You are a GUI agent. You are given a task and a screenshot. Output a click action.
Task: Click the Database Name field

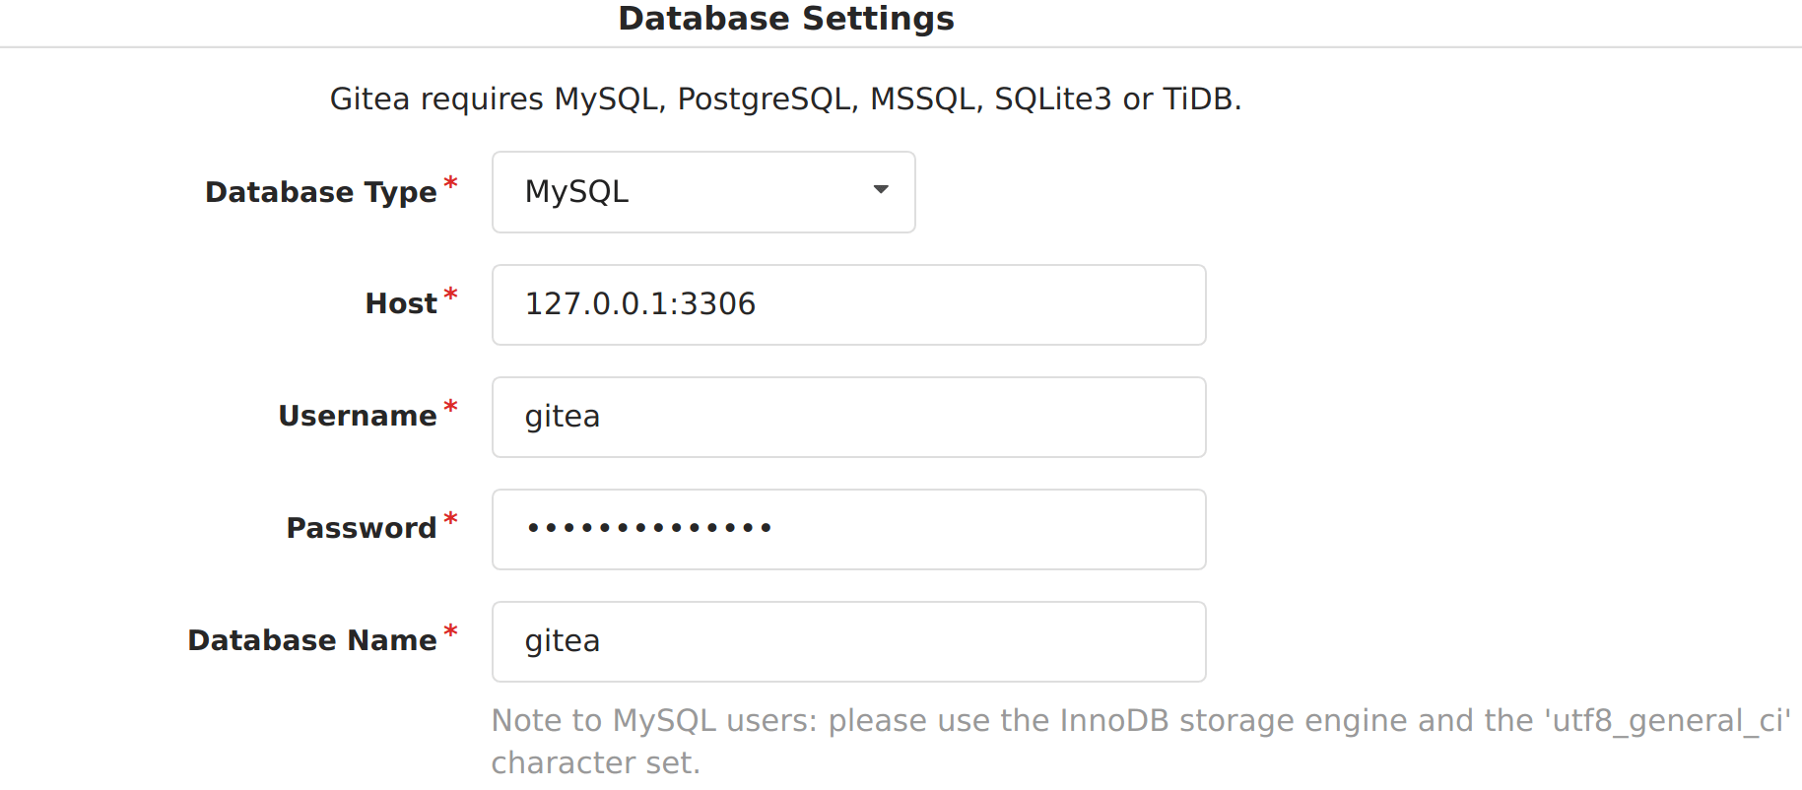(x=847, y=641)
